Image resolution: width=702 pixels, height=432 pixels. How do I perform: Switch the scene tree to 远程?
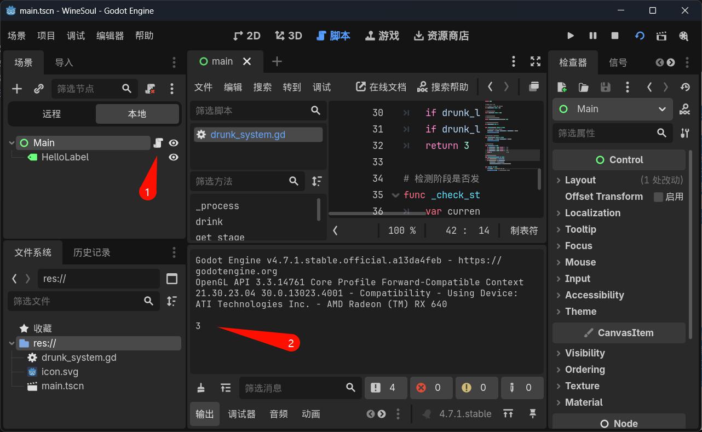pos(51,114)
